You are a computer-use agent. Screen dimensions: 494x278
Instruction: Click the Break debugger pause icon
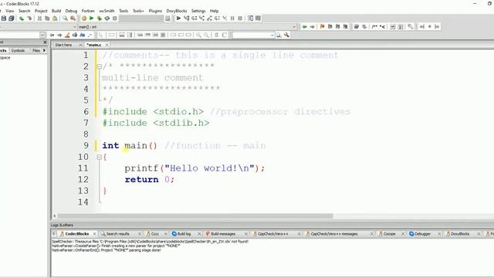(x=232, y=19)
